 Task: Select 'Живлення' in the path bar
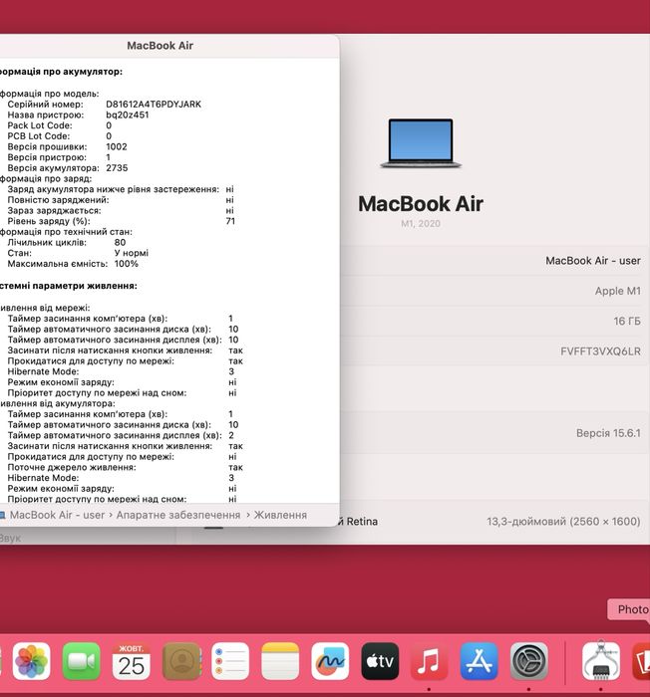(280, 515)
